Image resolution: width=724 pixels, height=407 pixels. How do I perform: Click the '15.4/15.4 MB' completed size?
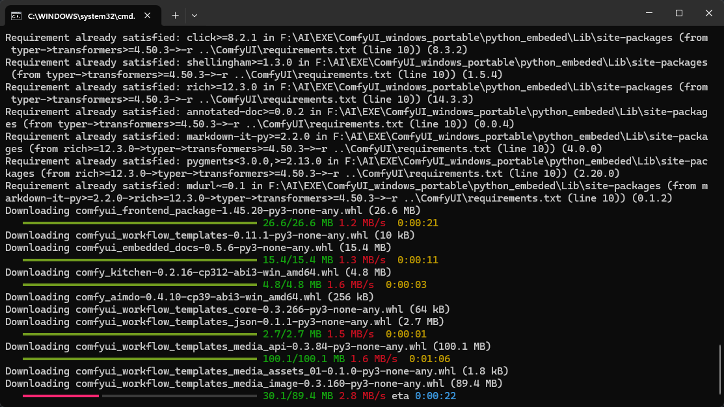(x=298, y=260)
